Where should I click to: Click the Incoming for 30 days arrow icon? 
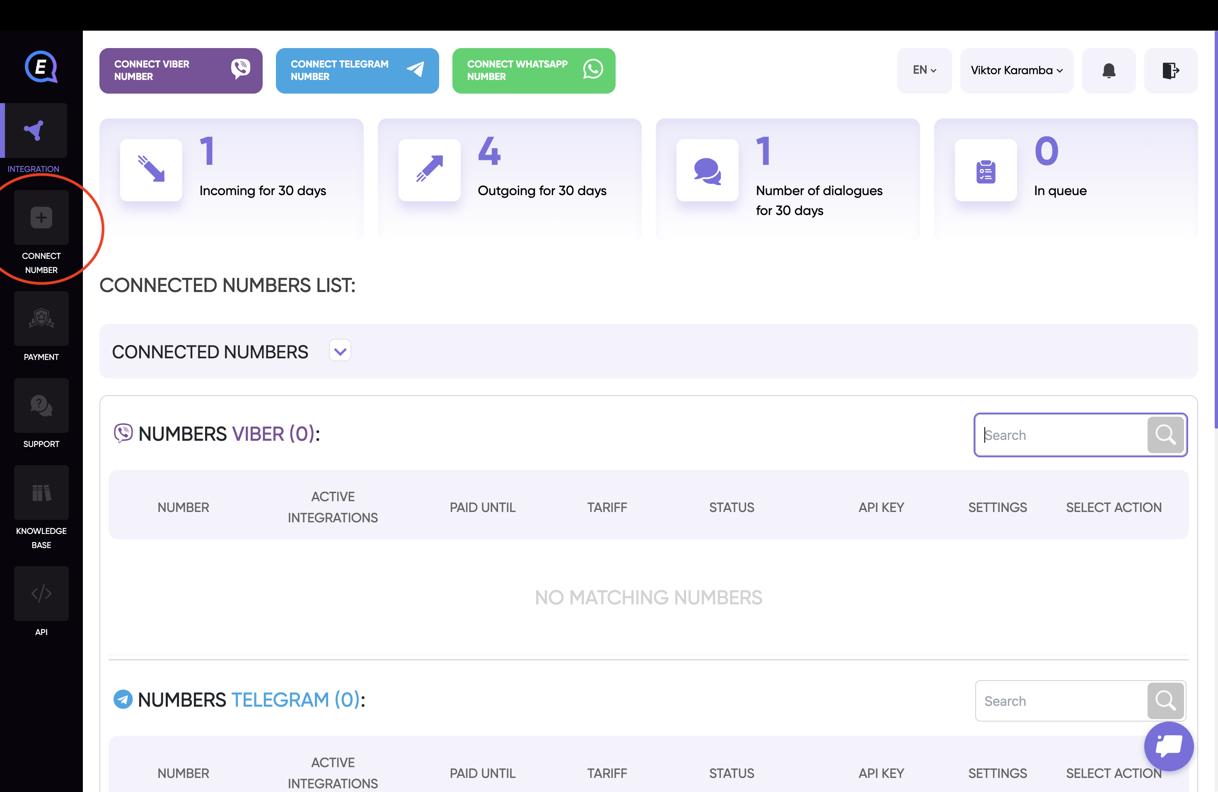(151, 170)
